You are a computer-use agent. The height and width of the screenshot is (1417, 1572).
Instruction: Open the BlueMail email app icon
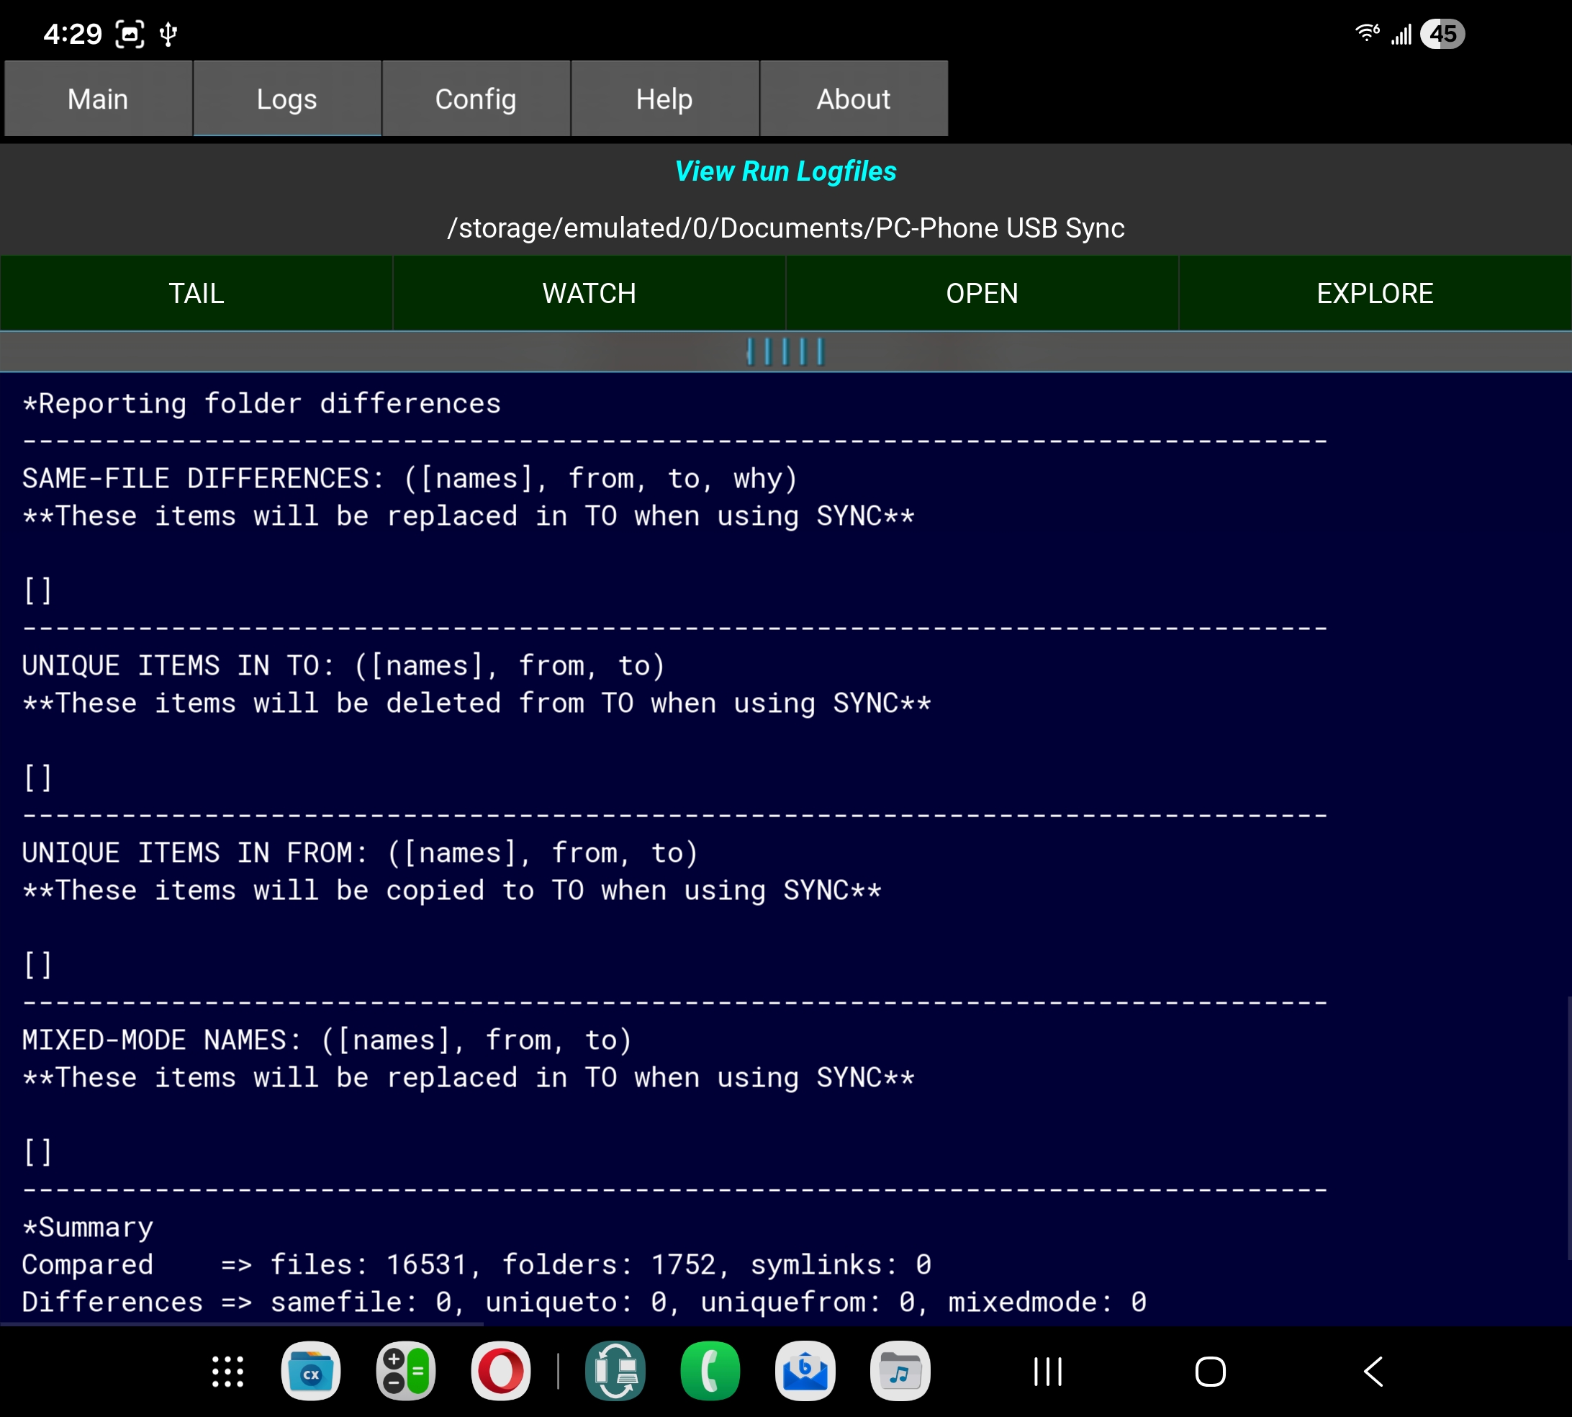coord(805,1371)
